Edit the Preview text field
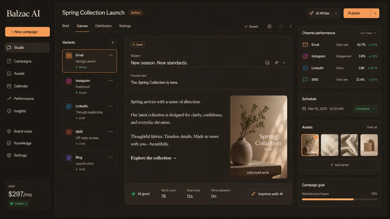Screen dimensions: 390x219 (209, 82)
